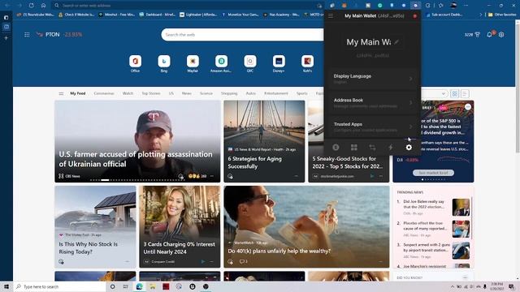
Task: Open the feed hamburger menu
Action: 61,94
